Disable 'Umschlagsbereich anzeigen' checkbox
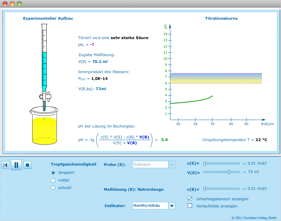Screen dimensions: 281x221 pos(190,199)
